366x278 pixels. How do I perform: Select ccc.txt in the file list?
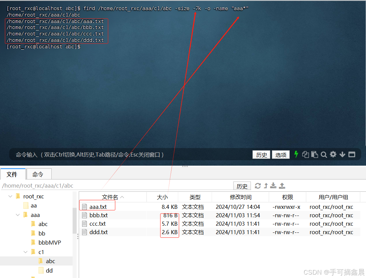tap(97, 223)
